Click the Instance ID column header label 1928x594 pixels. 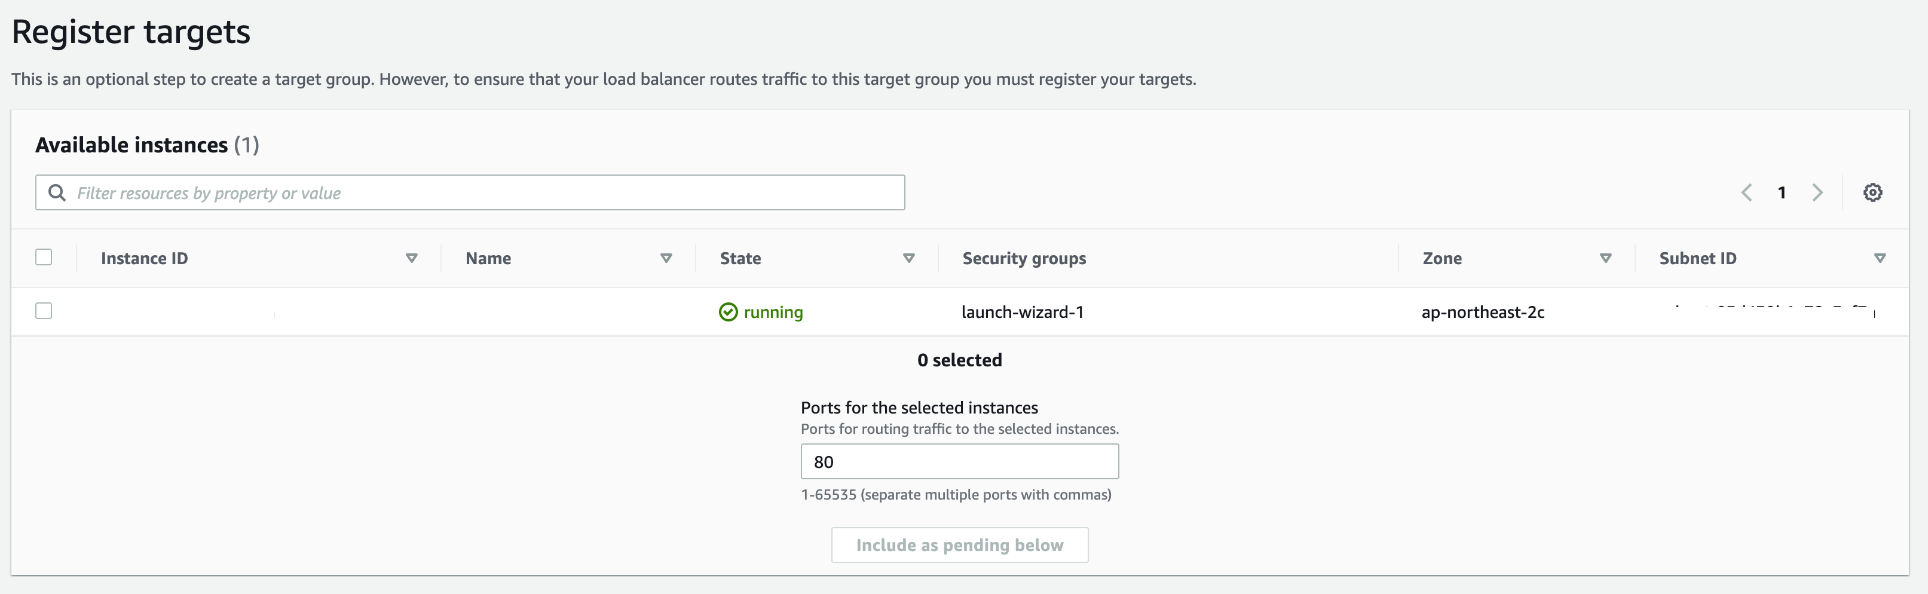point(145,258)
